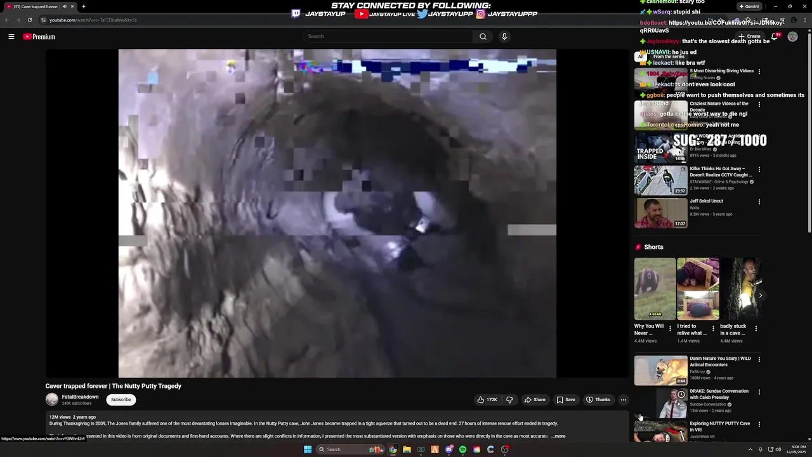Click the Gemini button in Chrome
Viewport: 812px width, 457px height.
749,6
